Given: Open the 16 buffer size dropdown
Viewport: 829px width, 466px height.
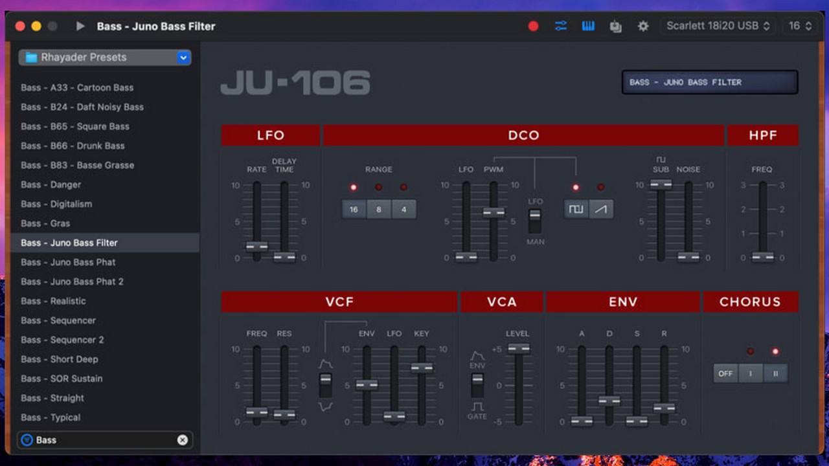Looking at the screenshot, I should tap(800, 27).
